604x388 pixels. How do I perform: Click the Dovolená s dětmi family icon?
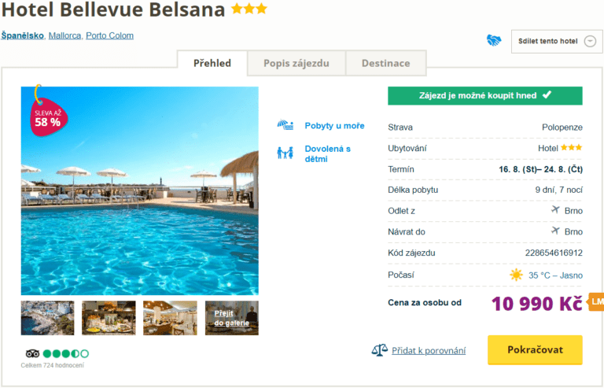coord(285,153)
